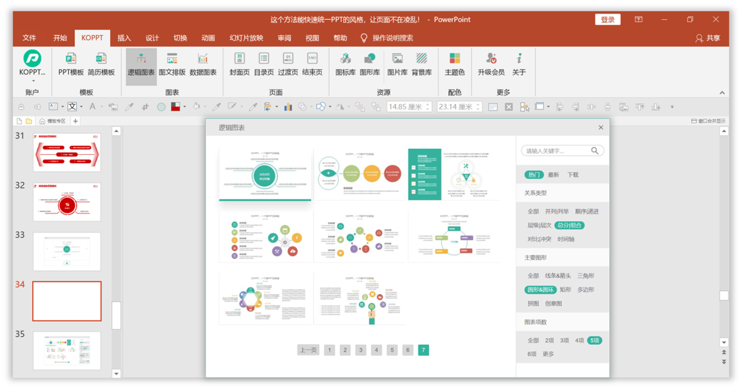Image resolution: width=742 pixels, height=389 pixels.
Task: Open the 图片库 picture library
Action: (397, 65)
